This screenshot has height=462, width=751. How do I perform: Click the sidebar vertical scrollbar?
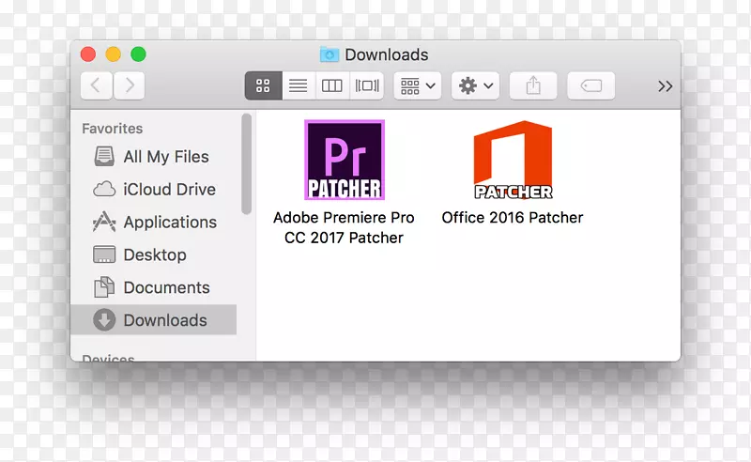pos(246,164)
